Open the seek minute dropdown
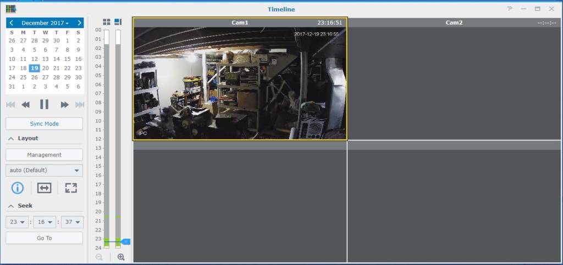 click(x=45, y=222)
